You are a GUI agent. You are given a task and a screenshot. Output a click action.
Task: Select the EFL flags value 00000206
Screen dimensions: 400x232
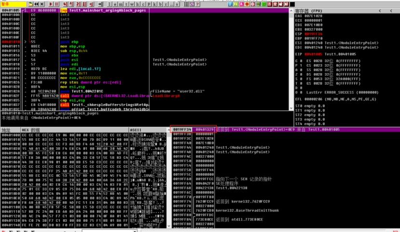click(313, 99)
